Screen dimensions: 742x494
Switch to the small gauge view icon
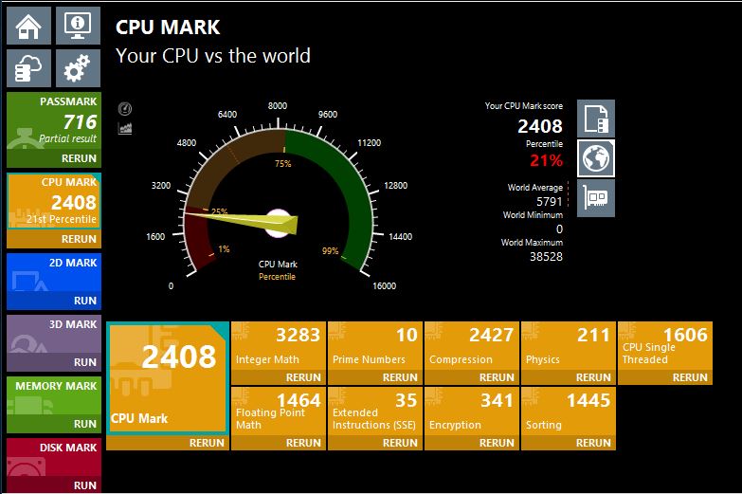tap(125, 109)
